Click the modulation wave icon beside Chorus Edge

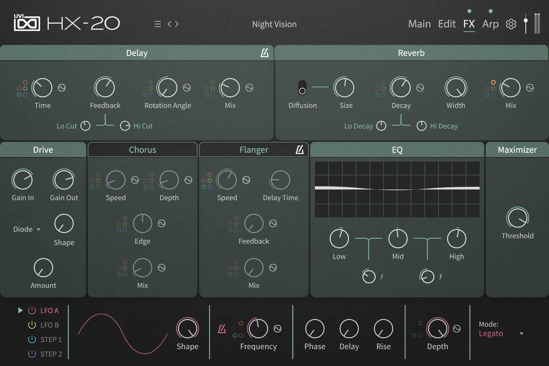[x=161, y=223]
